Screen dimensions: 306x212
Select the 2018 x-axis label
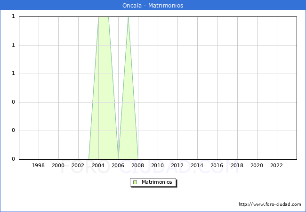coord(237,165)
